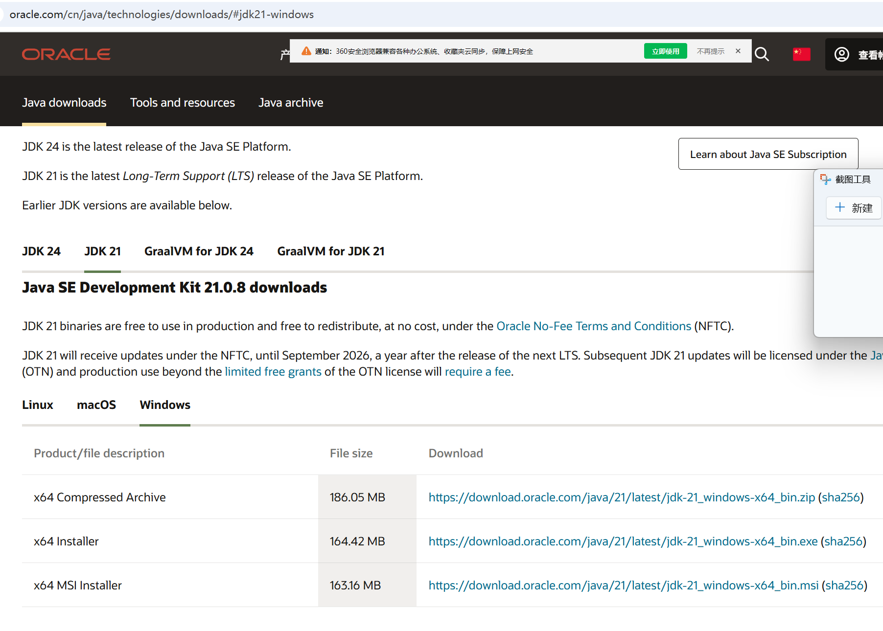
Task: Switch to the JDK 24 tab
Action: click(41, 251)
